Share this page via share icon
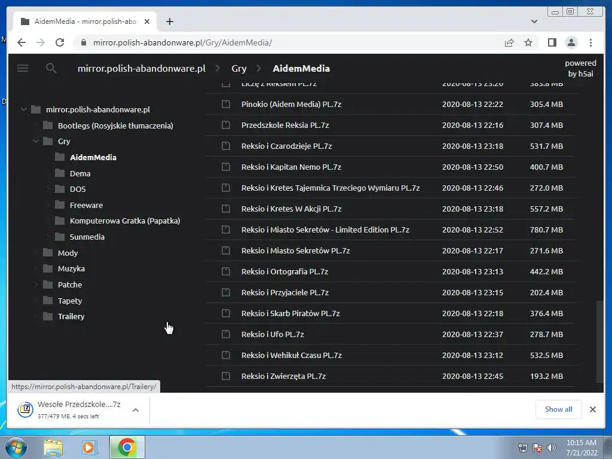 tap(509, 42)
